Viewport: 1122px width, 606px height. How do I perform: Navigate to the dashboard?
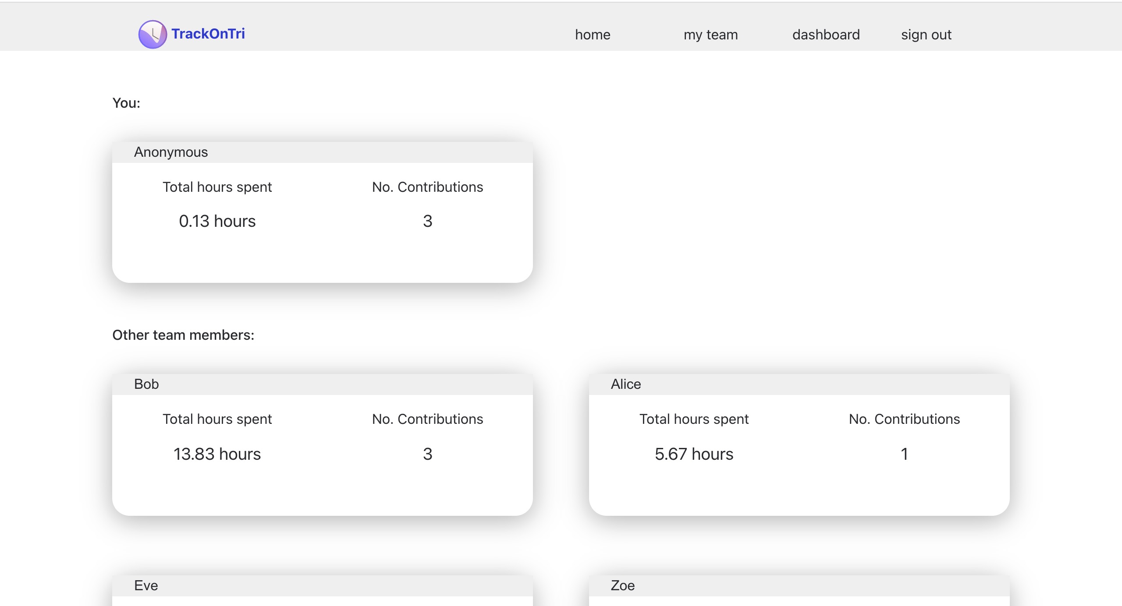click(826, 35)
